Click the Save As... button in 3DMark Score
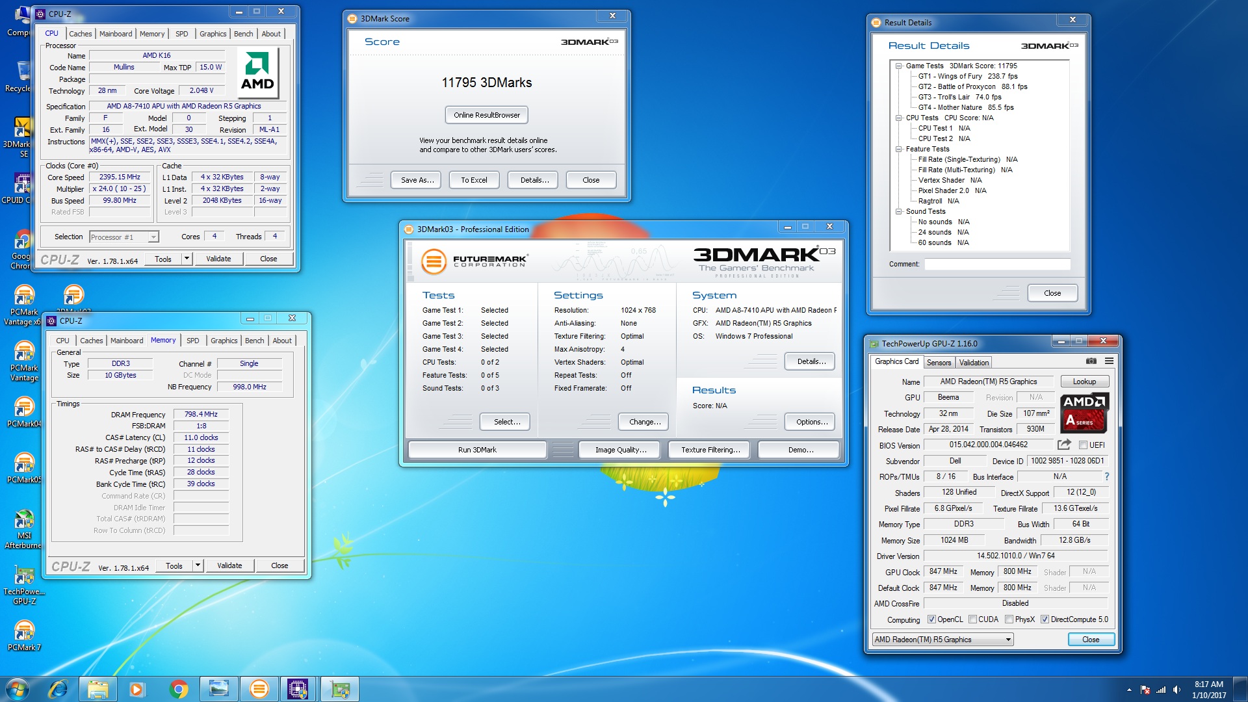Viewport: 1248px width, 702px height. [x=417, y=180]
